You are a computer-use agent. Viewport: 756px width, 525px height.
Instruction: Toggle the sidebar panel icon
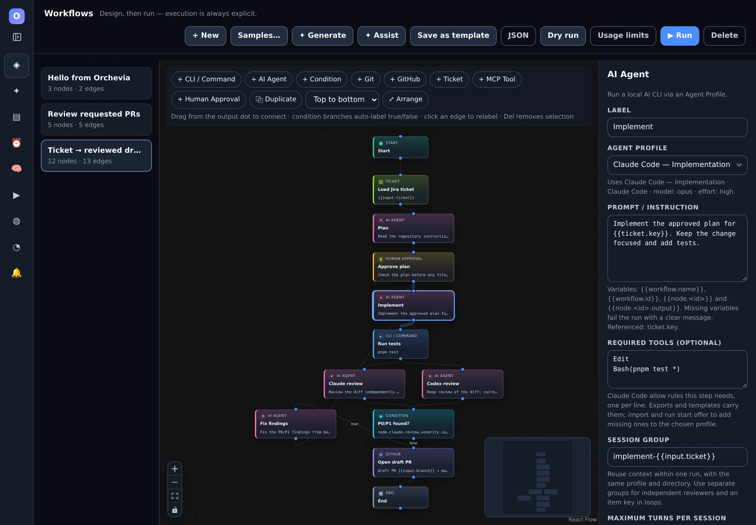pos(17,37)
